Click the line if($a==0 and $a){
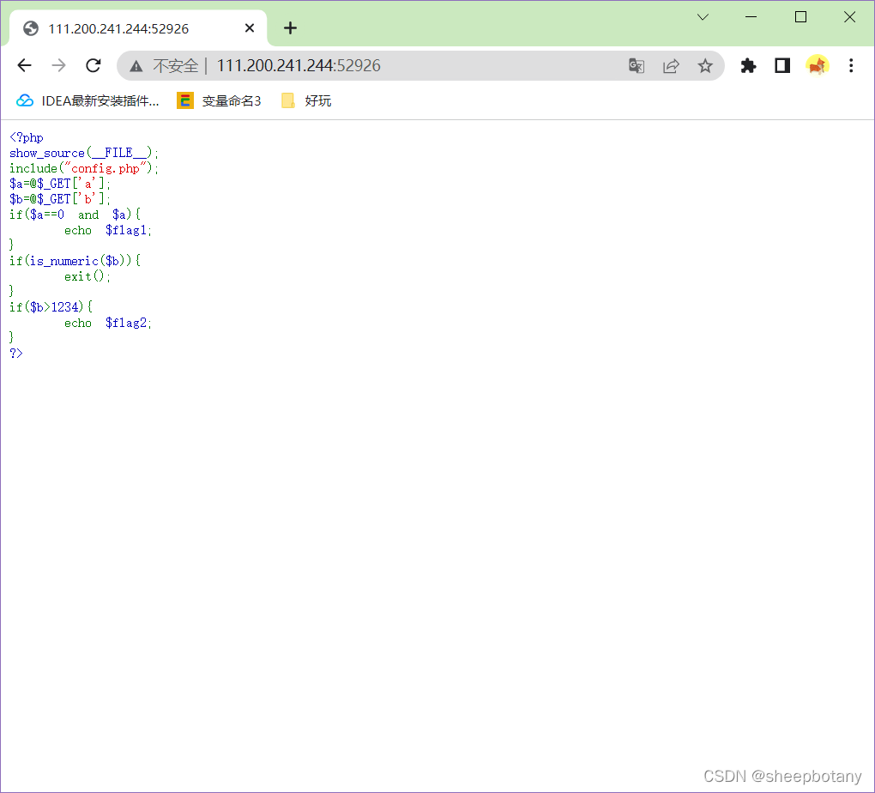The height and width of the screenshot is (793, 875). [75, 215]
